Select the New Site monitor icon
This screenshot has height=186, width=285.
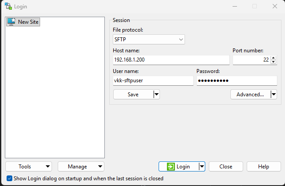pyautogui.click(x=11, y=22)
